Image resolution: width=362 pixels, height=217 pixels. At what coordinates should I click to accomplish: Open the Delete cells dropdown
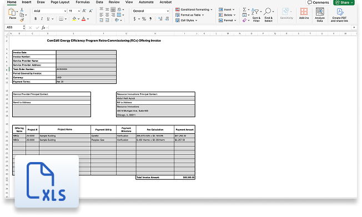pyautogui.click(x=227, y=15)
